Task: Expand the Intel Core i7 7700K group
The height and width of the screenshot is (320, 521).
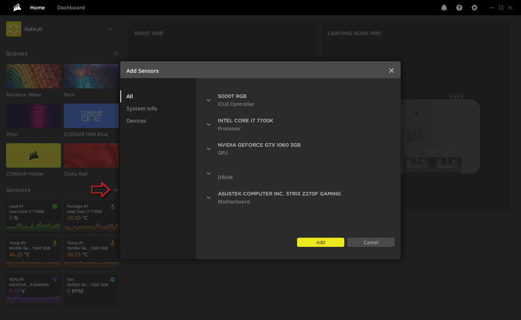Action: click(x=209, y=125)
